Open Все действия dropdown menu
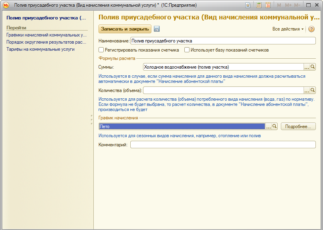The height and width of the screenshot is (230, 323). coord(288,29)
